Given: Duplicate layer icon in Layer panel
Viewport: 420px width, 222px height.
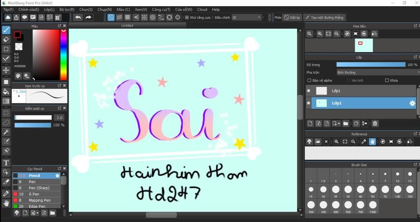Looking at the screenshot, I should (x=356, y=123).
